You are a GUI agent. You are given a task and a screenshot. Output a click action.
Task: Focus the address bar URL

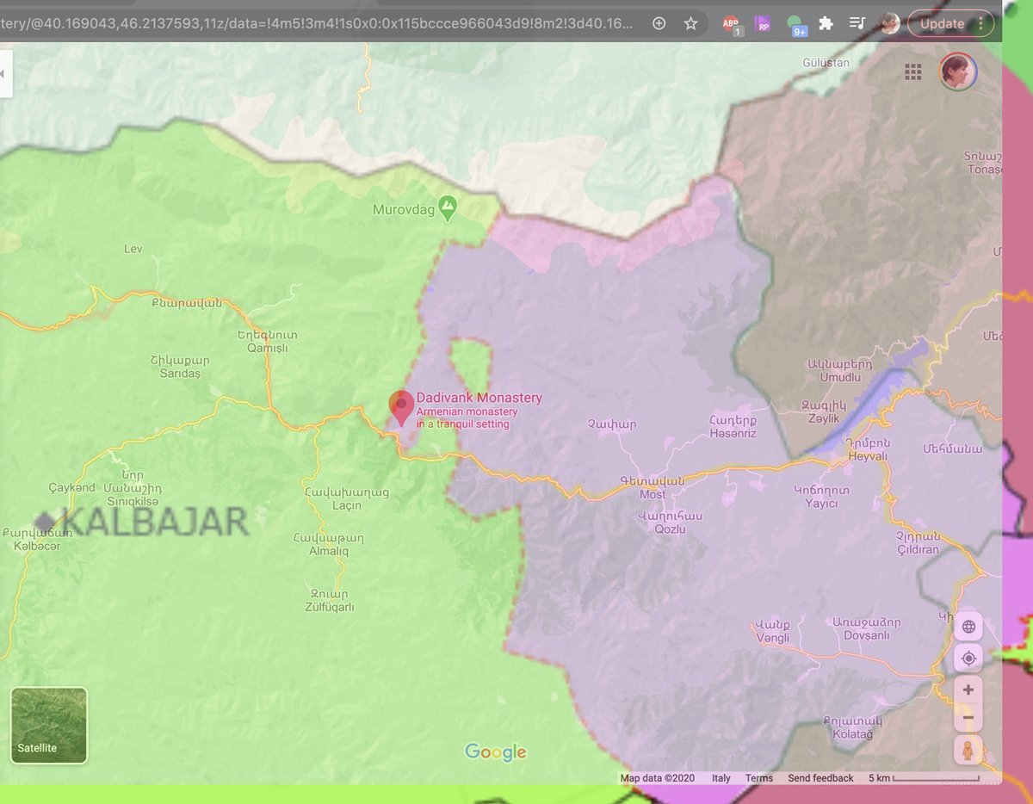point(319,24)
